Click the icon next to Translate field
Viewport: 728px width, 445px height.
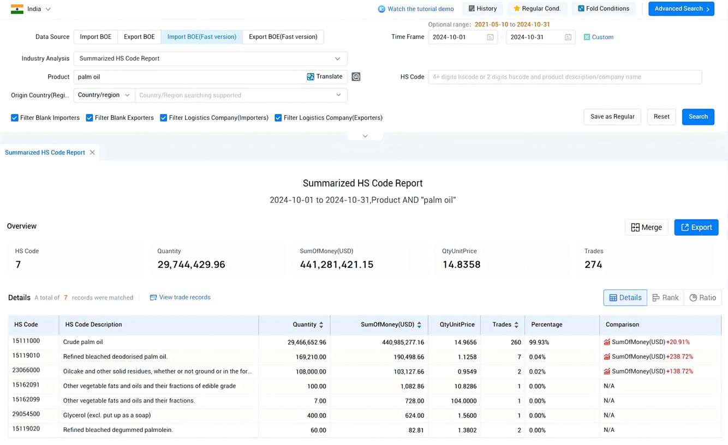356,77
